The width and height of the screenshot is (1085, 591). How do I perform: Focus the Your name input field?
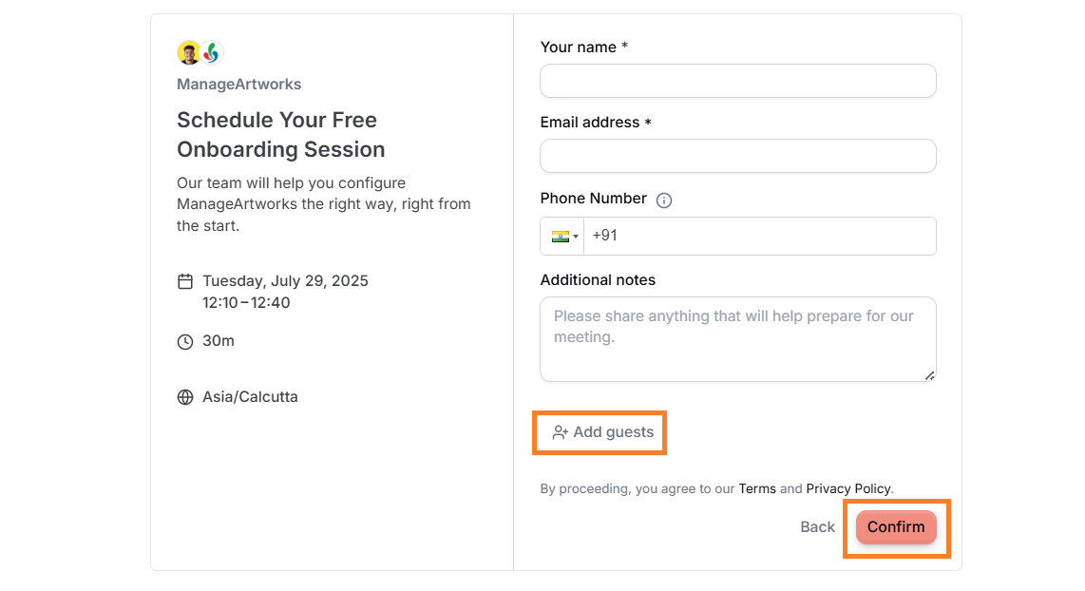(738, 81)
